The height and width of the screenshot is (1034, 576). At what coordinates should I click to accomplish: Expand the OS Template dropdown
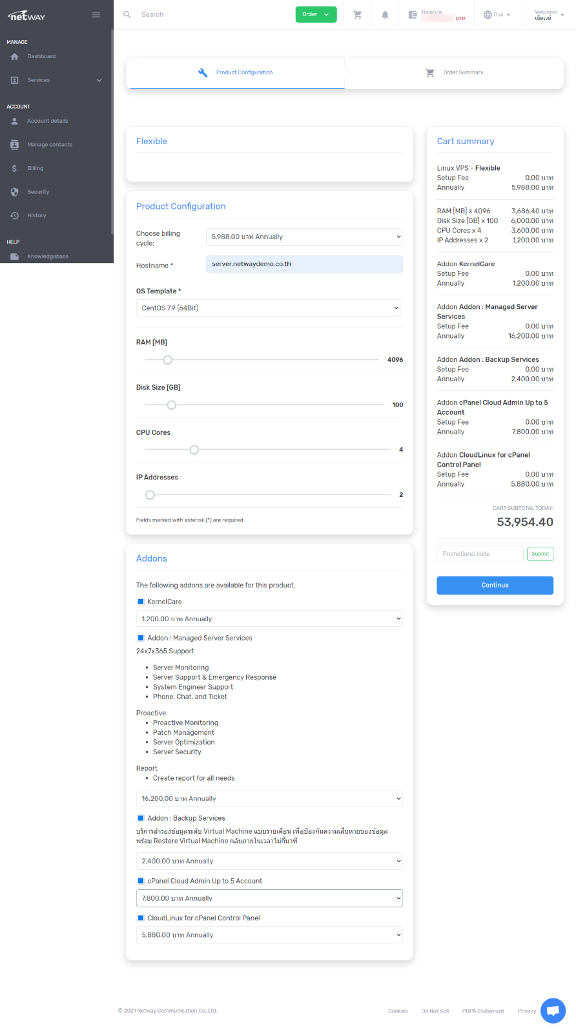click(x=268, y=308)
